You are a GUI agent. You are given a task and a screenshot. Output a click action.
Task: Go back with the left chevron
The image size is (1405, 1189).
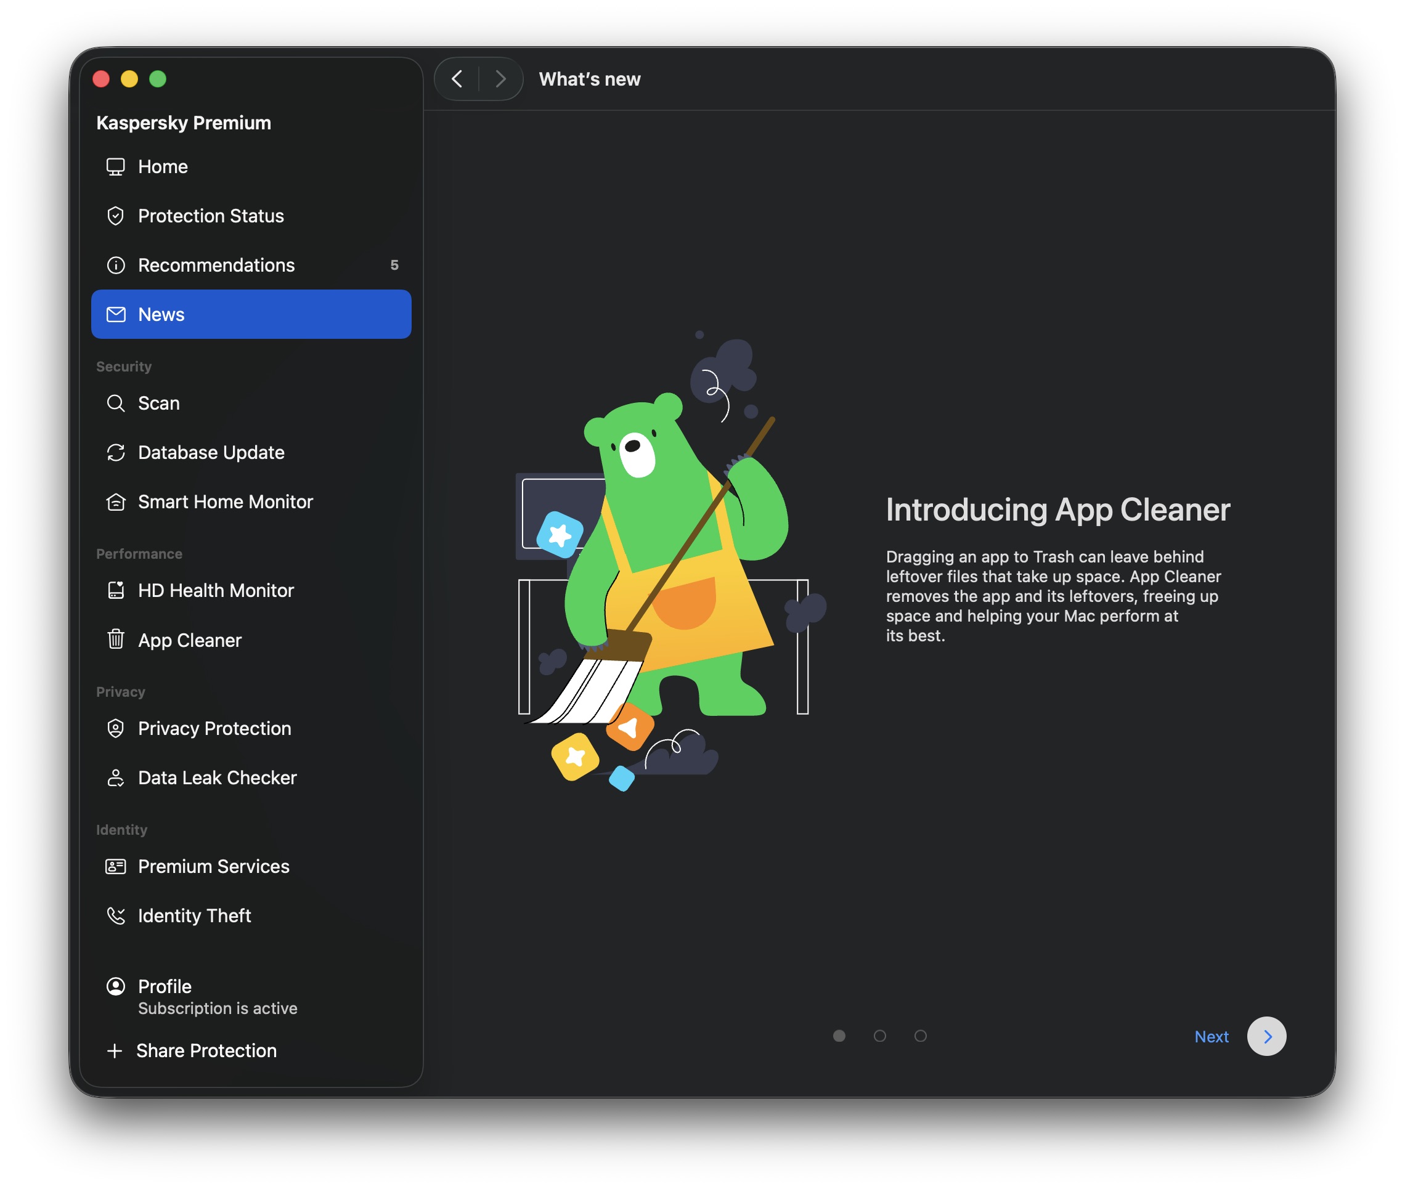point(457,79)
